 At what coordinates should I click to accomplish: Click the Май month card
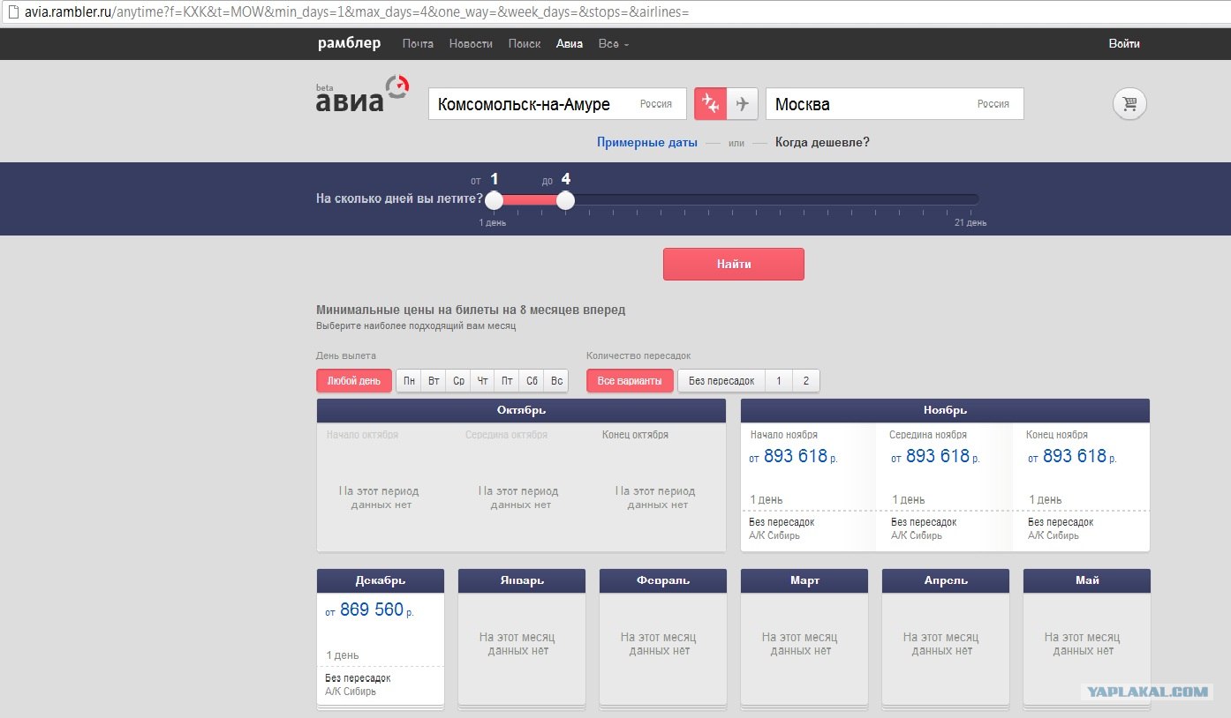point(1087,637)
